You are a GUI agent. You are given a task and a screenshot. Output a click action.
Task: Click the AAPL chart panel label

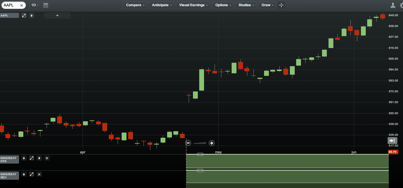point(9,16)
